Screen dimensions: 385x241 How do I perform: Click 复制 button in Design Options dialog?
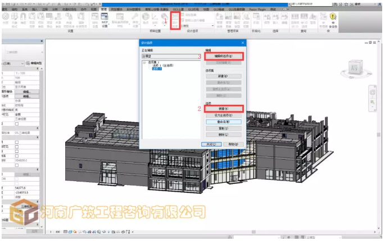point(224,128)
